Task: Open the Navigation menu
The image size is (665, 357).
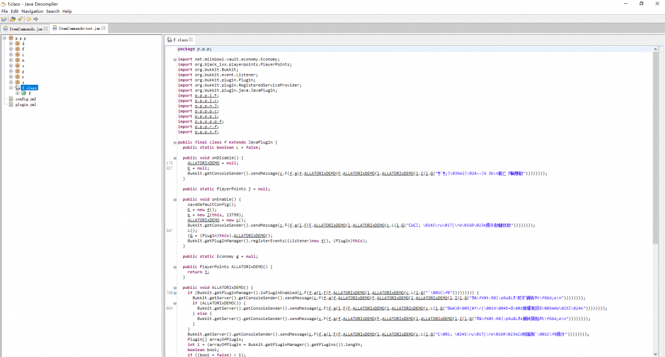Action: (x=32, y=12)
